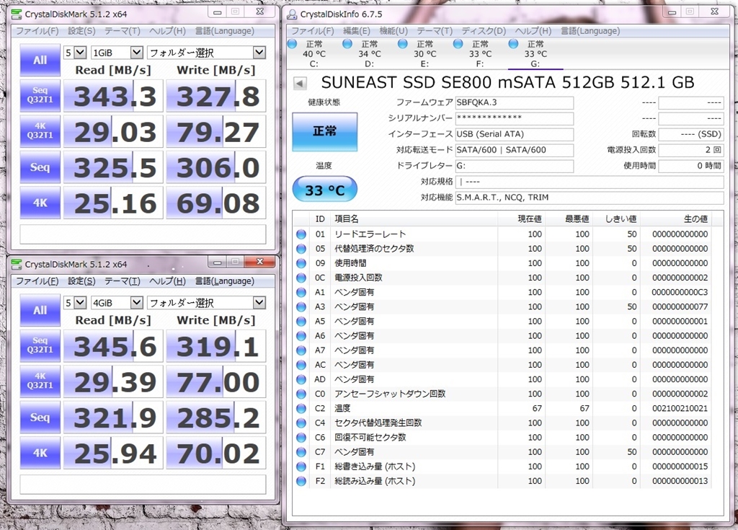Click status circle for C0 アンセーフシャットダウン回数
This screenshot has width=738, height=530.
[301, 394]
